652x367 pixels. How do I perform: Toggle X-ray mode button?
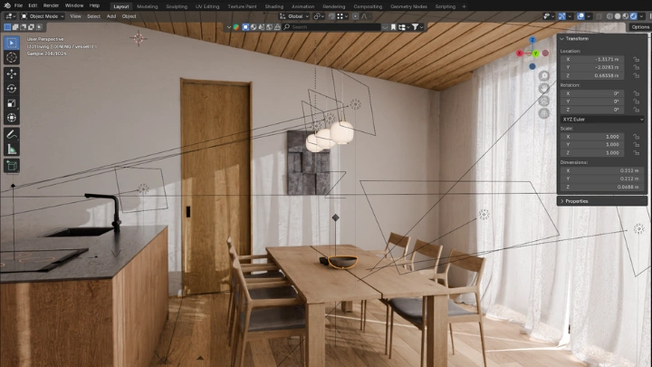(599, 16)
